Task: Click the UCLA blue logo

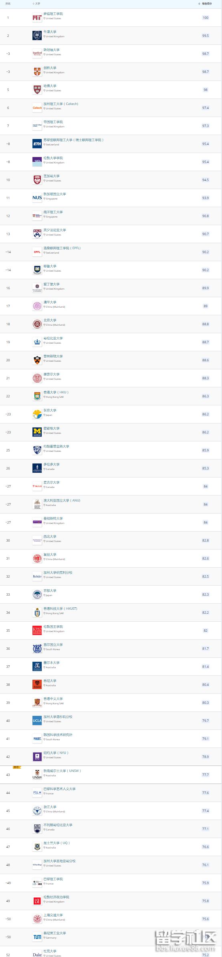Action: (x=37, y=721)
